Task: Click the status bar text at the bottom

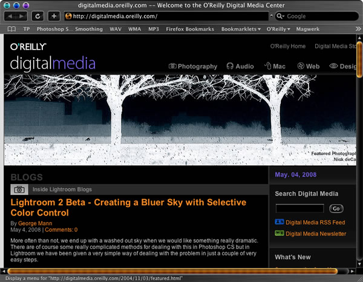Action: pos(94,278)
